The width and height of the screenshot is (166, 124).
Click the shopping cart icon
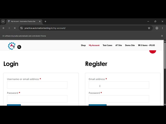click(x=139, y=45)
